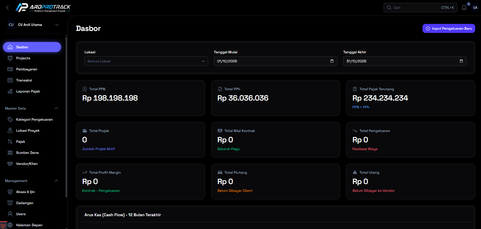Go to Dasbor in the sidebar
The width and height of the screenshot is (481, 229).
(x=32, y=47)
